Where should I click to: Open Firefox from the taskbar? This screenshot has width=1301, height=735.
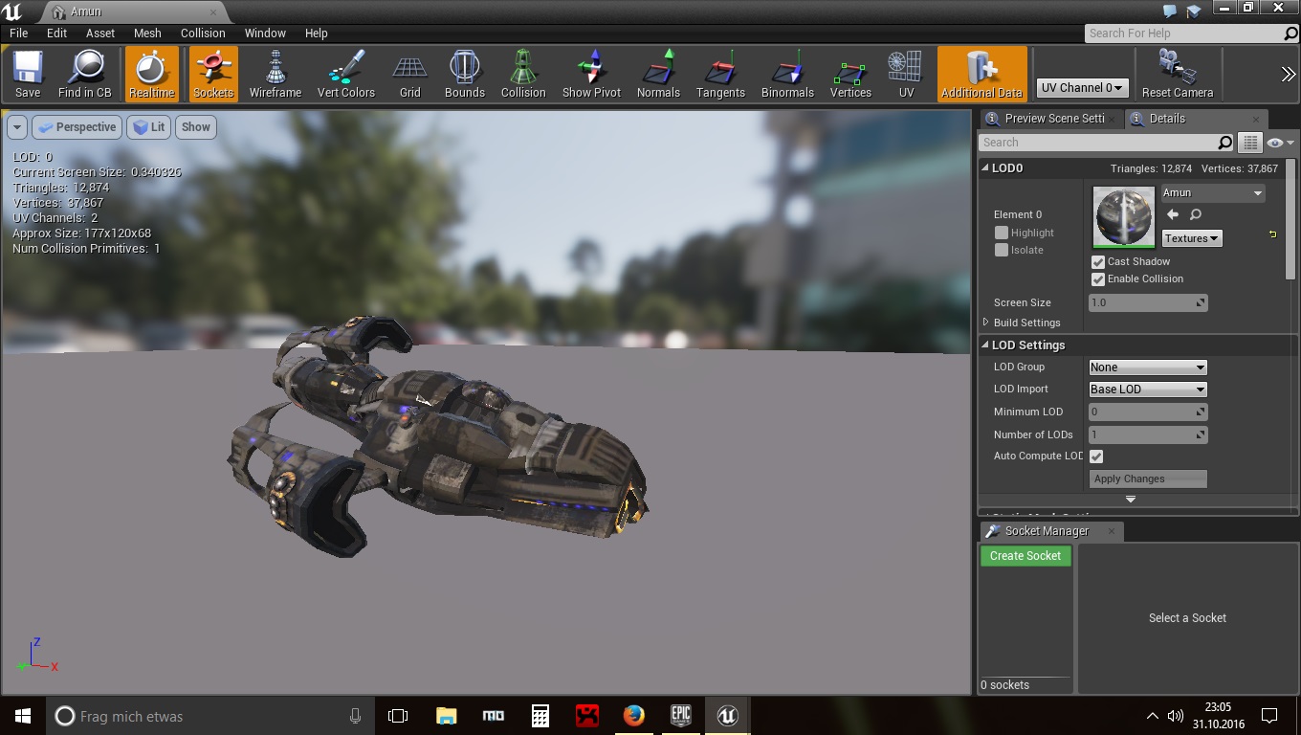[633, 716]
